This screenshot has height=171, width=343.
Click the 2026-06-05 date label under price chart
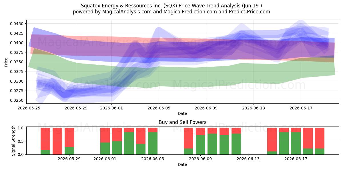[x=159, y=108]
